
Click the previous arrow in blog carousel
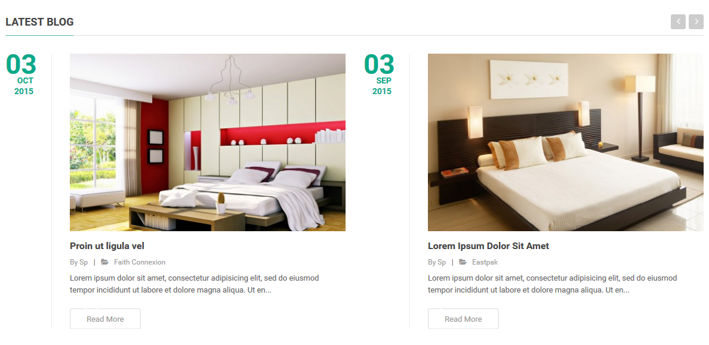pos(678,21)
